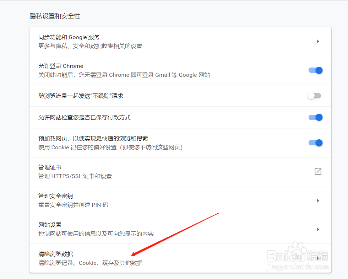Image resolution: width=348 pixels, height=279 pixels.
Task: Click label 允许网站检查您是否已保存付款方式
Action: click(85, 117)
